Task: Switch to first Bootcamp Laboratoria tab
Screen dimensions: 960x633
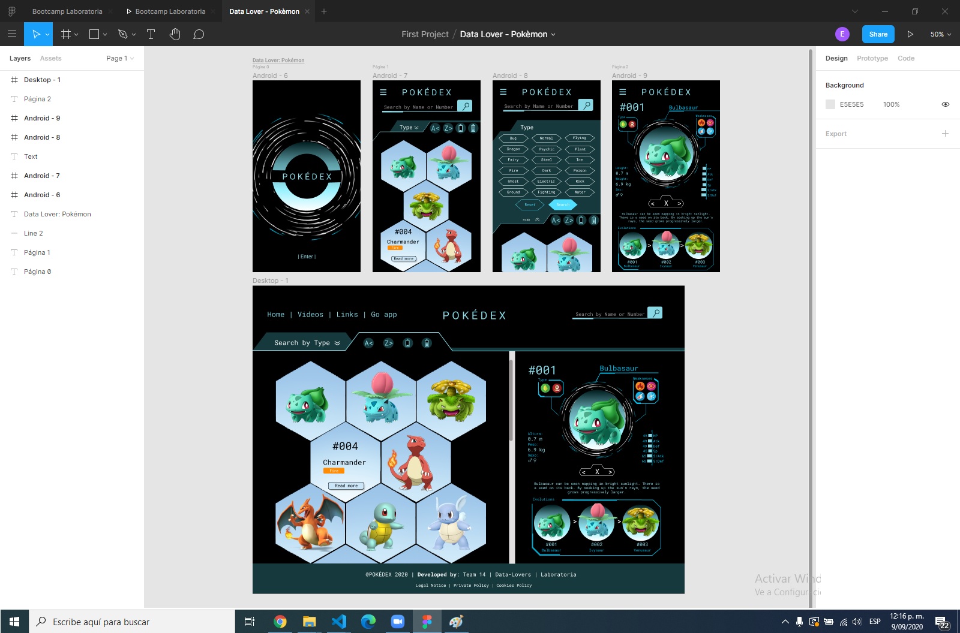Action: point(67,11)
